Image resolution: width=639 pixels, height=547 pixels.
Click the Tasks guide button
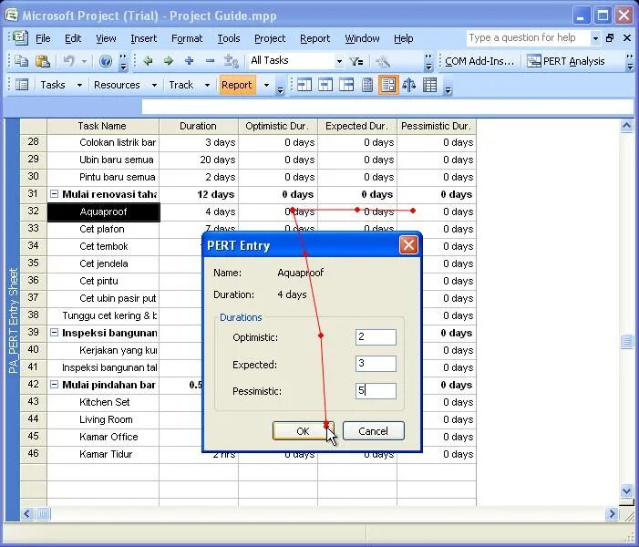coord(53,85)
